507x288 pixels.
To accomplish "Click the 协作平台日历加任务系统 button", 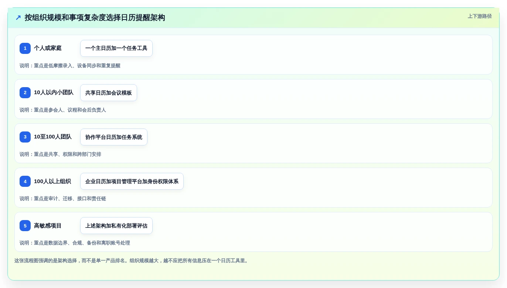I will click(x=114, y=137).
